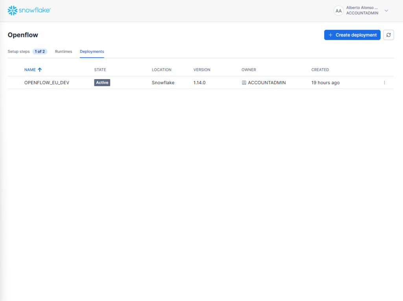Screen dimensions: 403x301
Task: Refresh the deployments list
Action: pyautogui.click(x=388, y=35)
